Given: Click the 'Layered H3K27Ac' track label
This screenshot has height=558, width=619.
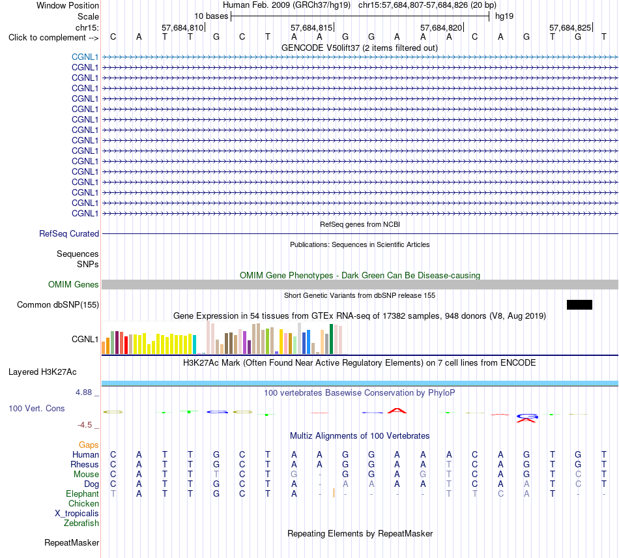Looking at the screenshot, I should pos(42,372).
